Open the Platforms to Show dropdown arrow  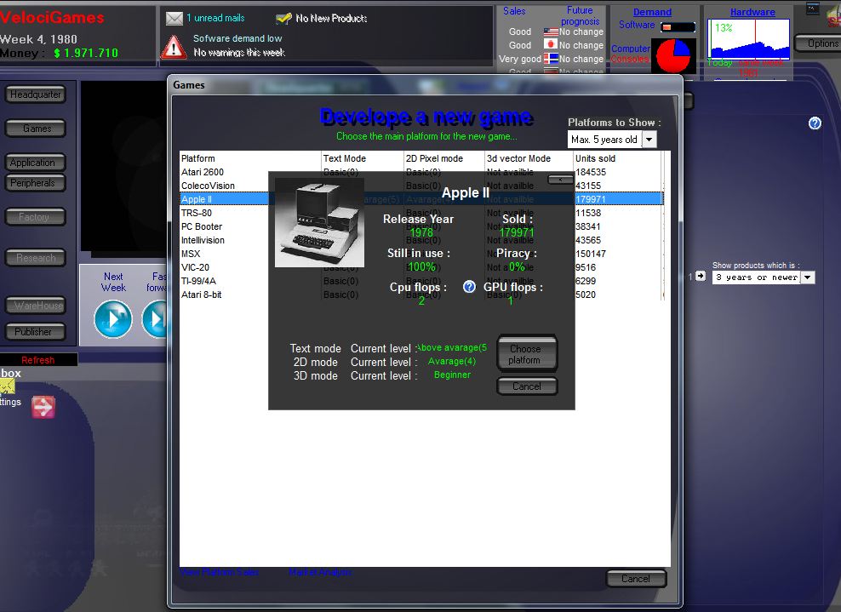click(x=649, y=140)
